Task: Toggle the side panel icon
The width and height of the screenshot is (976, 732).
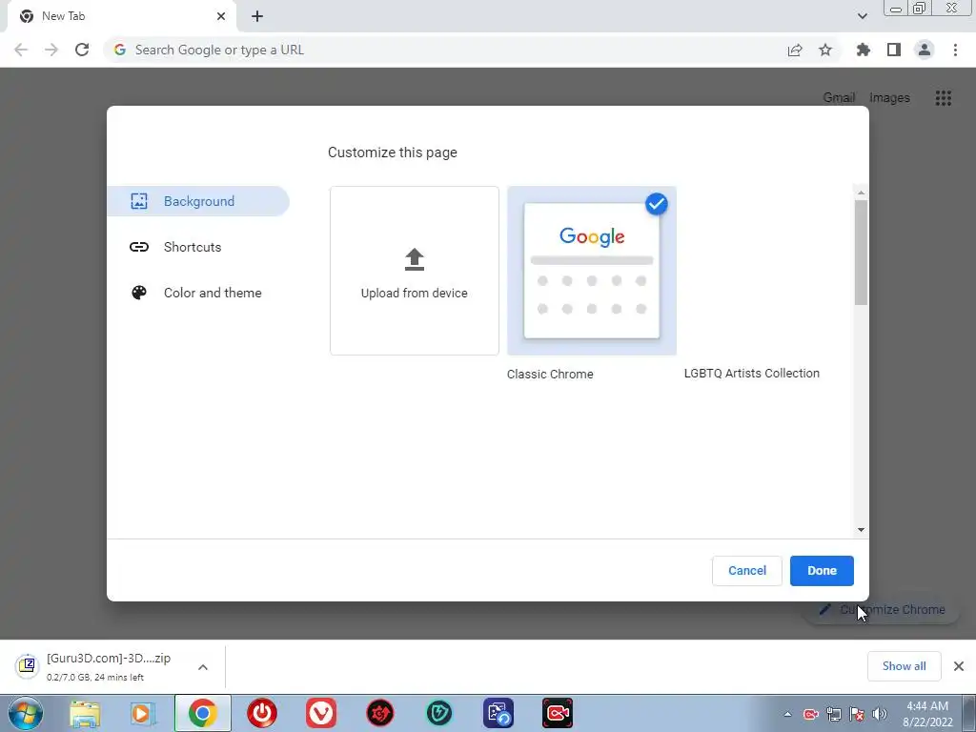Action: (894, 50)
